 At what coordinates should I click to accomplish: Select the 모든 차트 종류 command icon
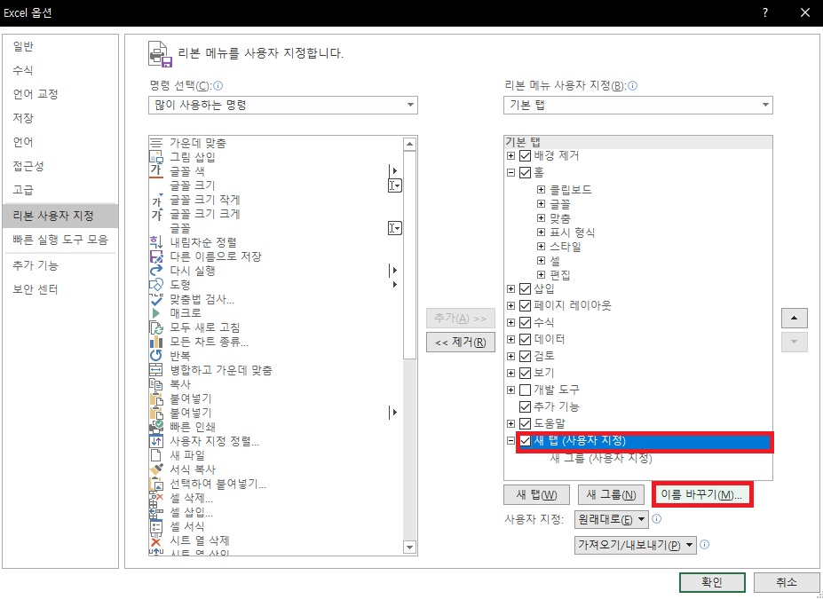coord(156,342)
